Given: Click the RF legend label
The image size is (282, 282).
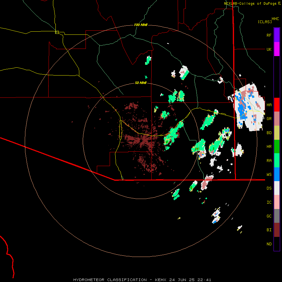Looking at the screenshot, I should pyautogui.click(x=269, y=35).
